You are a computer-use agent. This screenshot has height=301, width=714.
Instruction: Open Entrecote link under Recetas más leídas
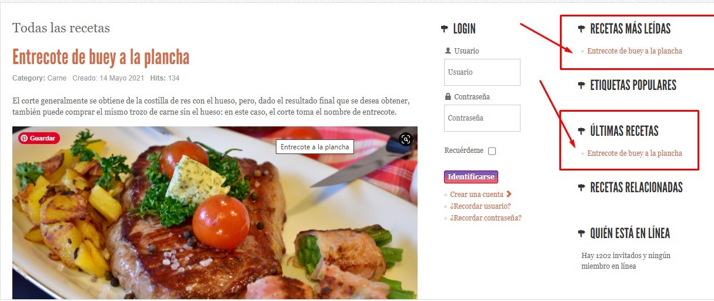(x=635, y=51)
